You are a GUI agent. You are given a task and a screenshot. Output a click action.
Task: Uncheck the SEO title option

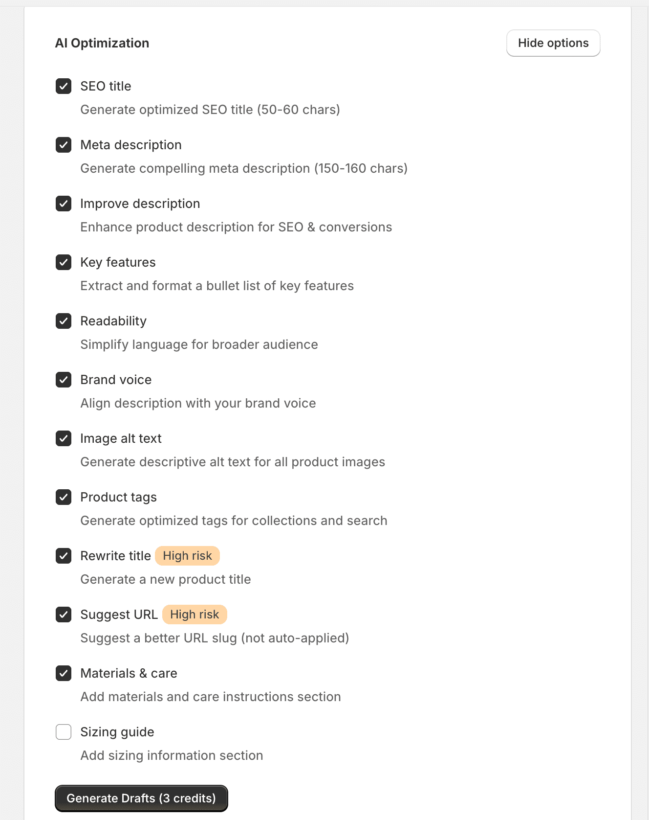[64, 86]
